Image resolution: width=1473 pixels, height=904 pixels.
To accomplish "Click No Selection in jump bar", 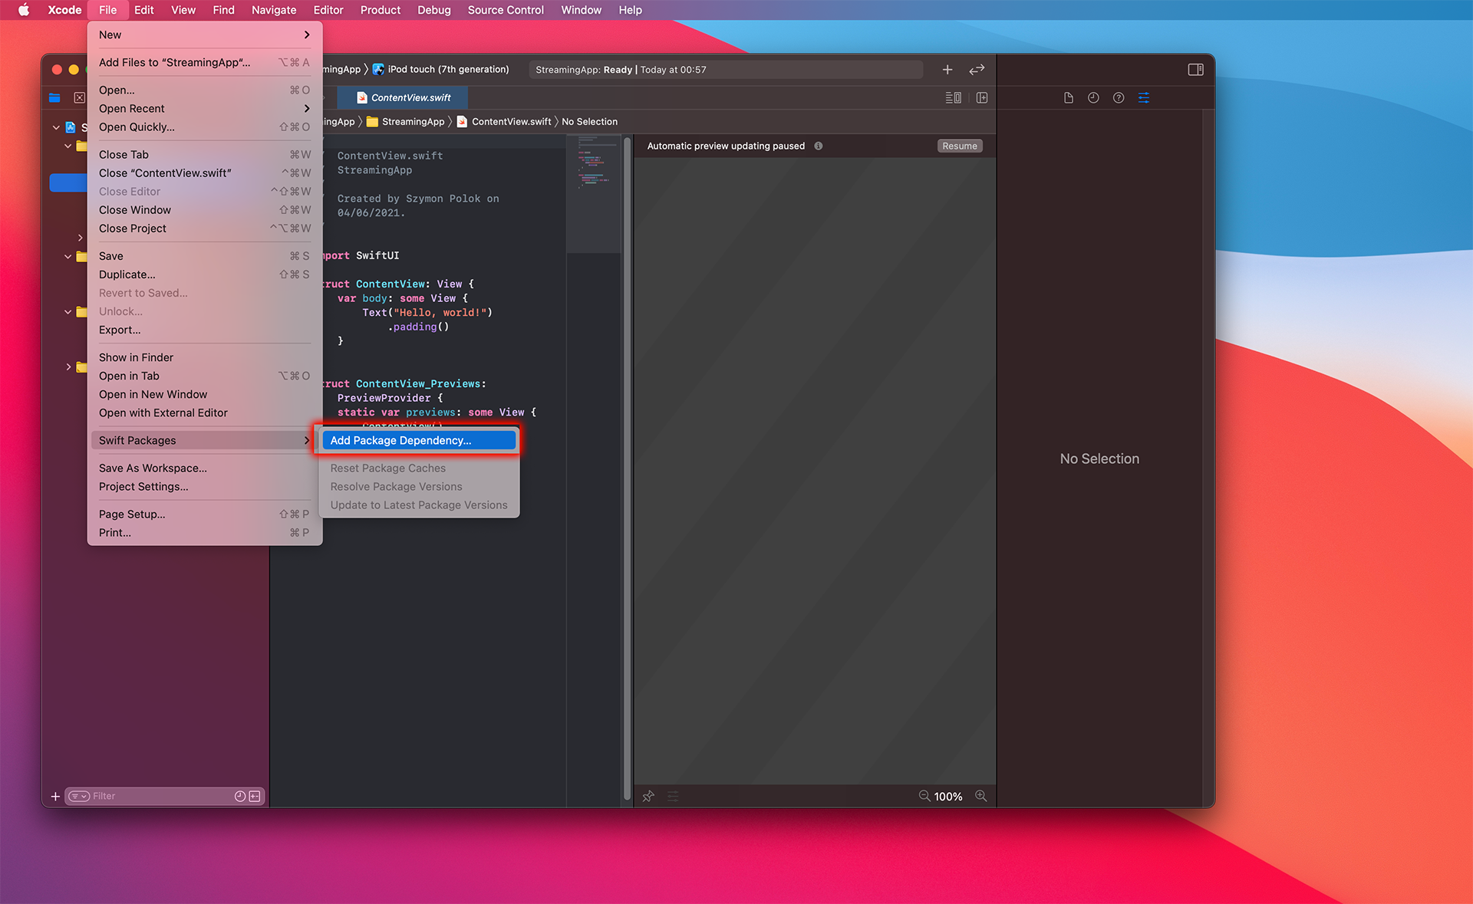I will click(589, 121).
